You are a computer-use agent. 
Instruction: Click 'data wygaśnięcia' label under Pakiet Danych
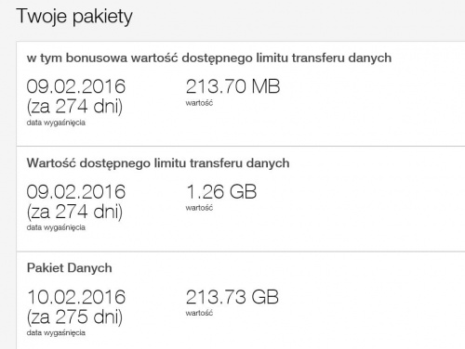click(x=56, y=333)
